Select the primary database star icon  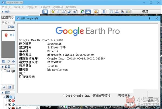11,97
